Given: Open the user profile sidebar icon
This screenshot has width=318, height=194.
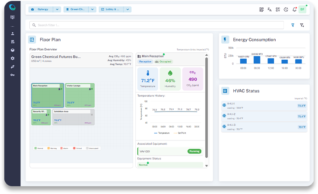Looking at the screenshot, I should tap(13, 33).
